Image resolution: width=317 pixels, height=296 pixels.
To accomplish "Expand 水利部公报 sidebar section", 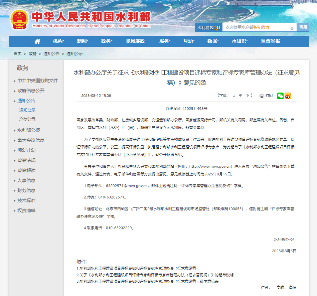I will pyautogui.click(x=29, y=130).
